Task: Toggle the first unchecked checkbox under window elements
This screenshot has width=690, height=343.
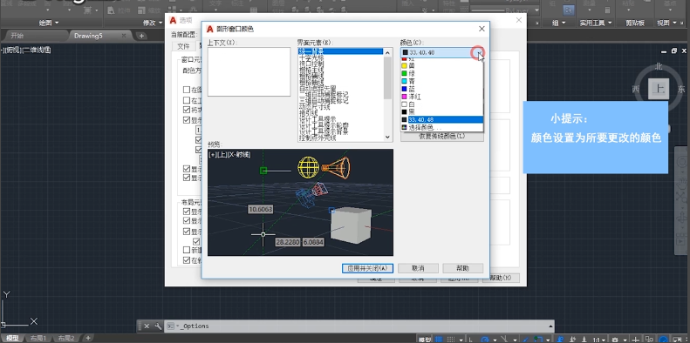Action: pos(187,90)
